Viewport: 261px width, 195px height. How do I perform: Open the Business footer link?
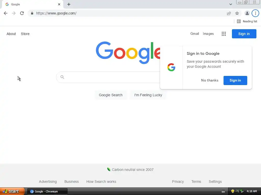click(x=72, y=182)
